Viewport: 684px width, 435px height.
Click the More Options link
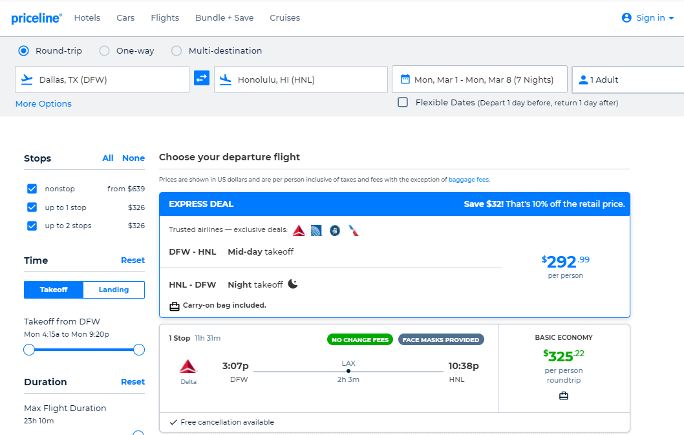click(43, 103)
